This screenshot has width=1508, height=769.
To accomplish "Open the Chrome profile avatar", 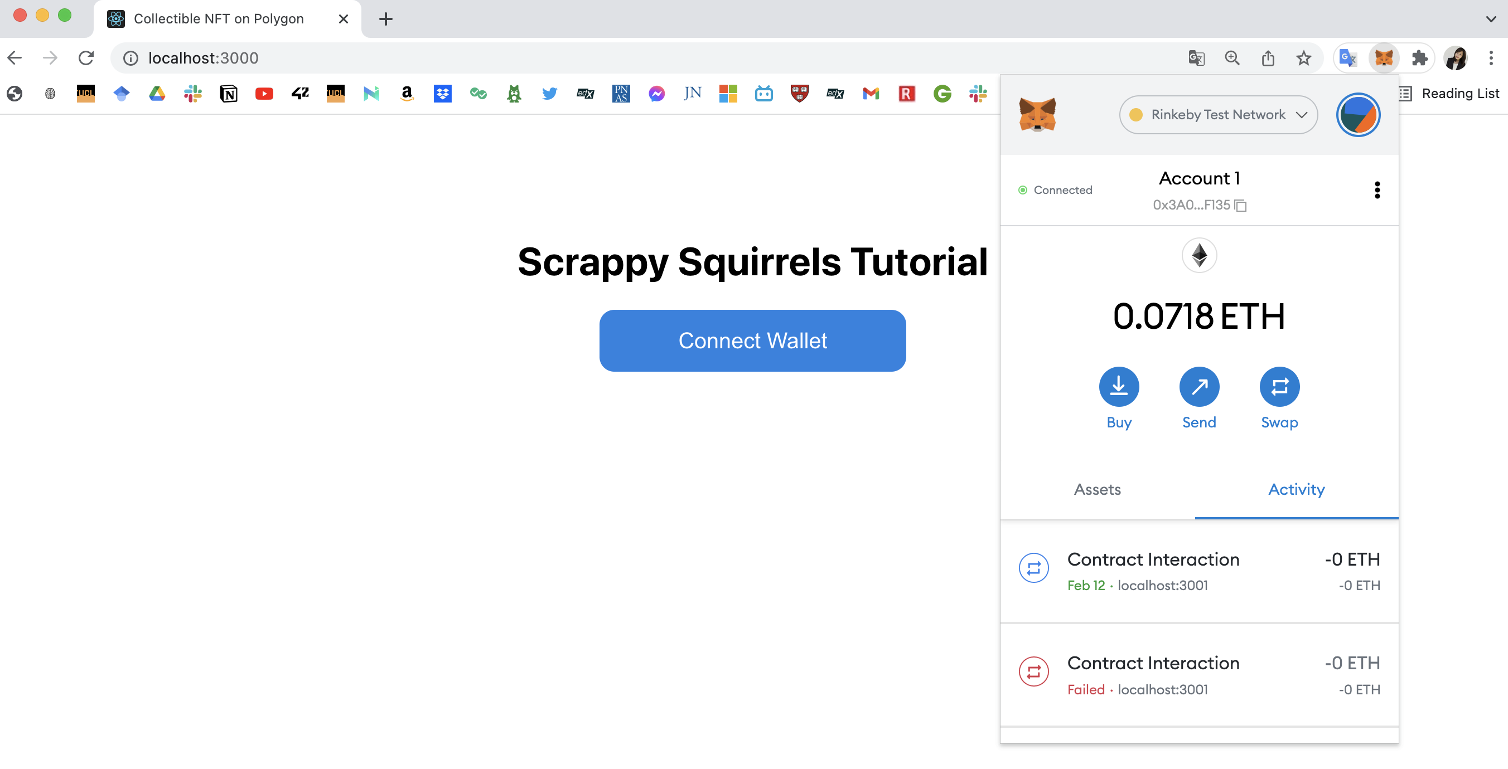I will point(1456,58).
